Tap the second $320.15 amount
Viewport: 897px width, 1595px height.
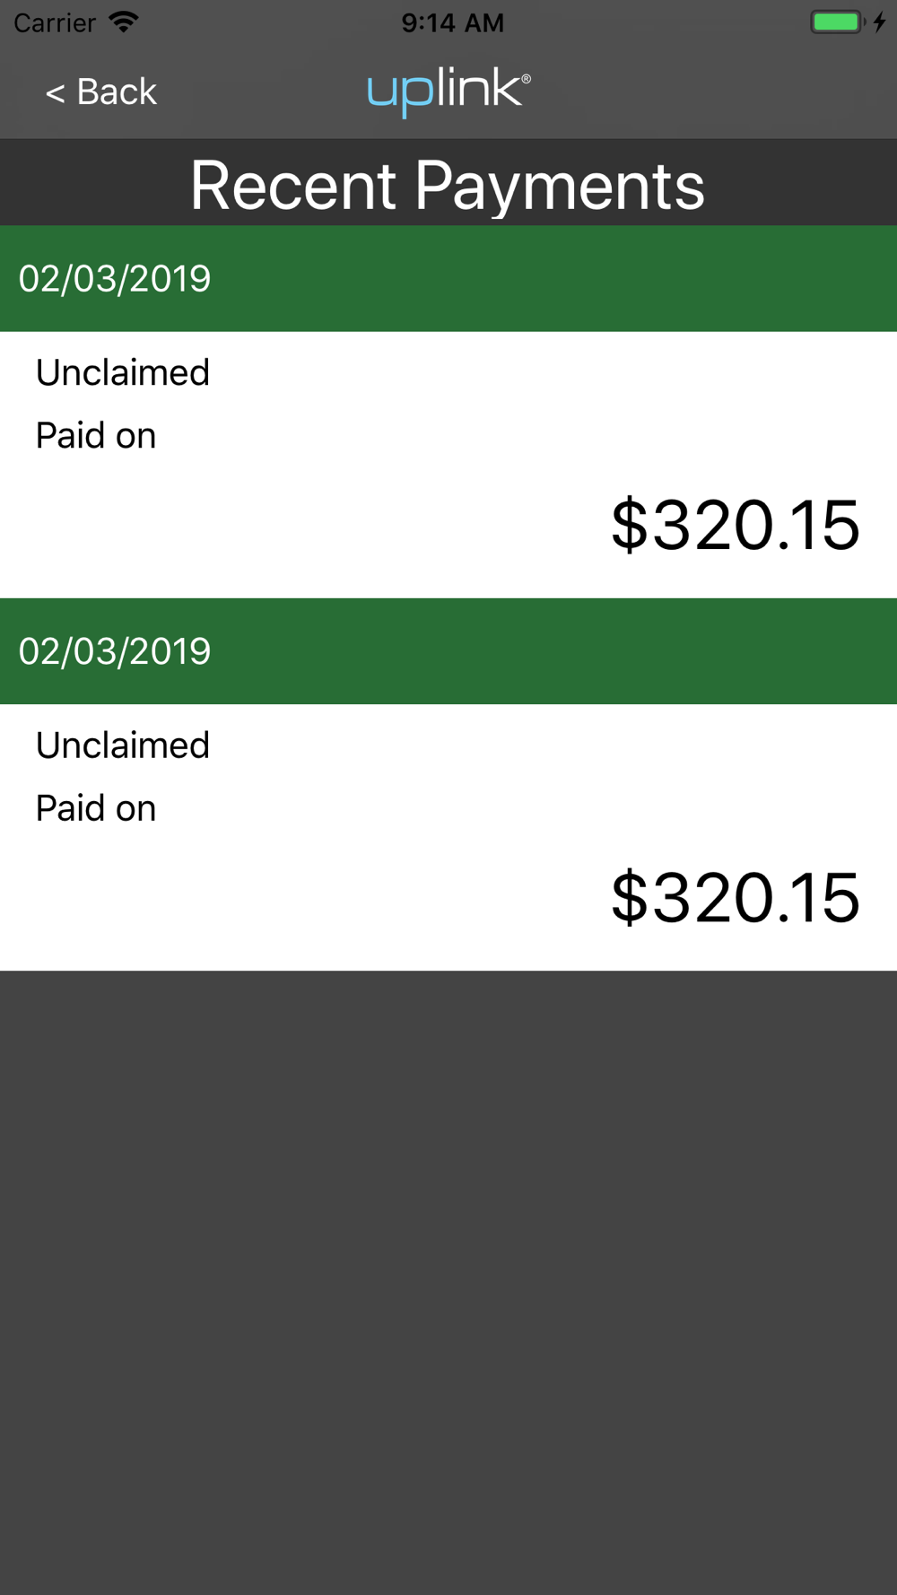pos(736,897)
